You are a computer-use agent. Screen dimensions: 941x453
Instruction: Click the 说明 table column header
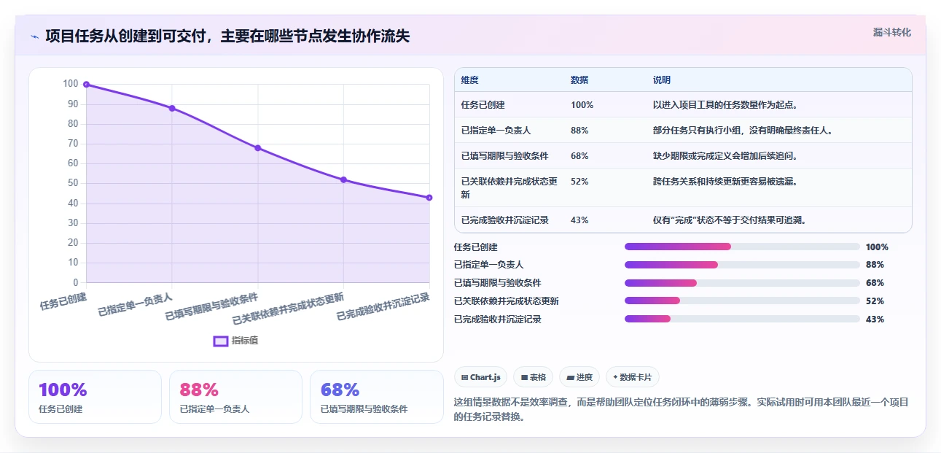click(x=662, y=80)
